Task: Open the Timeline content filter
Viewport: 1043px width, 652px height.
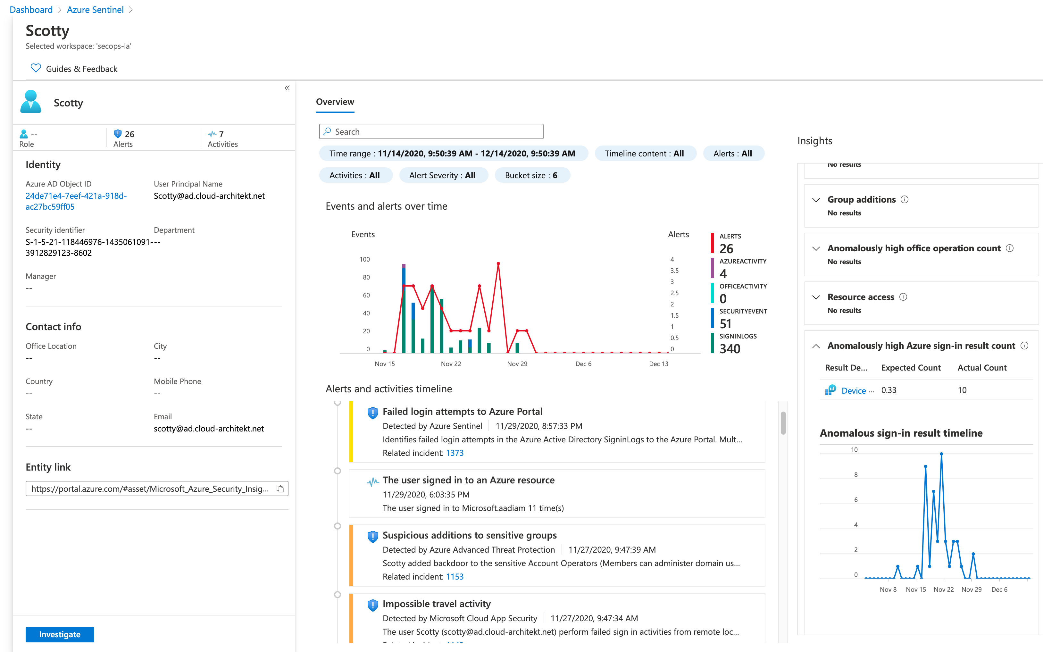Action: pos(645,154)
